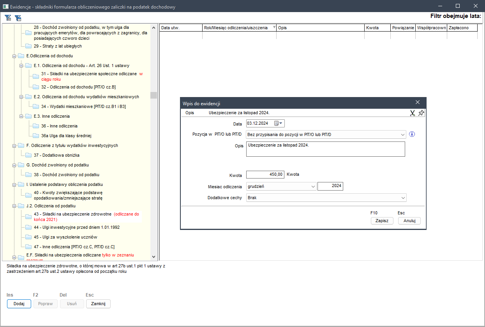Click the first filter icon in toolbar
Screen dimensions: 485x327
coord(8,18)
